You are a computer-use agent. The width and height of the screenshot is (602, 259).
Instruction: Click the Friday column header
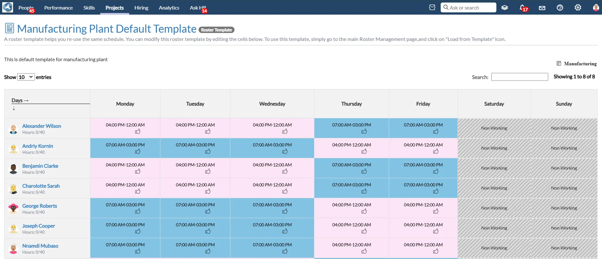[x=423, y=104]
